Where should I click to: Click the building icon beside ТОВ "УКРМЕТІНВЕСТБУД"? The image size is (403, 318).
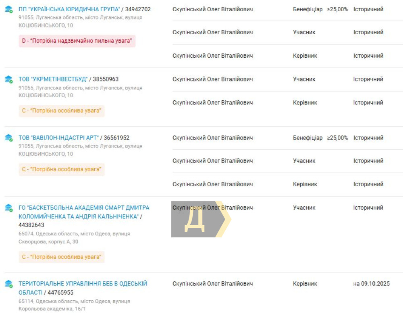coord(8,79)
